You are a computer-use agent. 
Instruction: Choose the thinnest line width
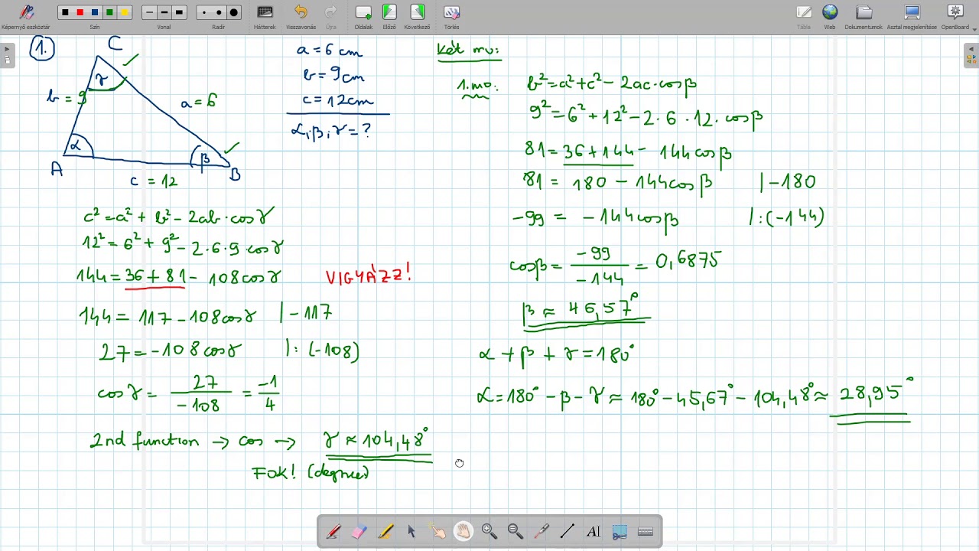coord(149,12)
